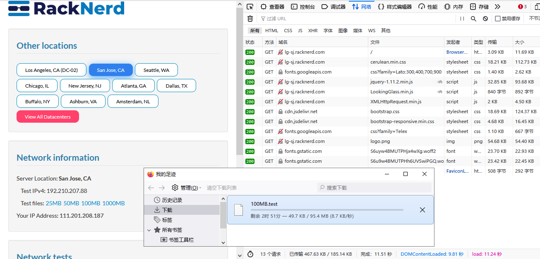Image resolution: width=540 pixels, height=259 pixels.
Task: Switch to the 控制台 console panel
Action: pos(303,7)
